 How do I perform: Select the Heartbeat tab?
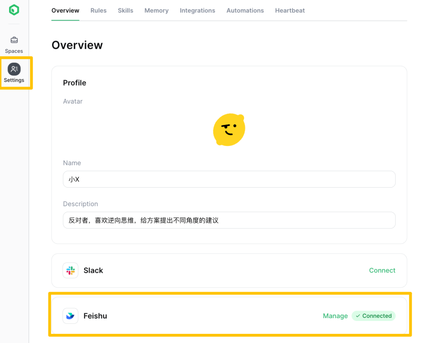[290, 11]
